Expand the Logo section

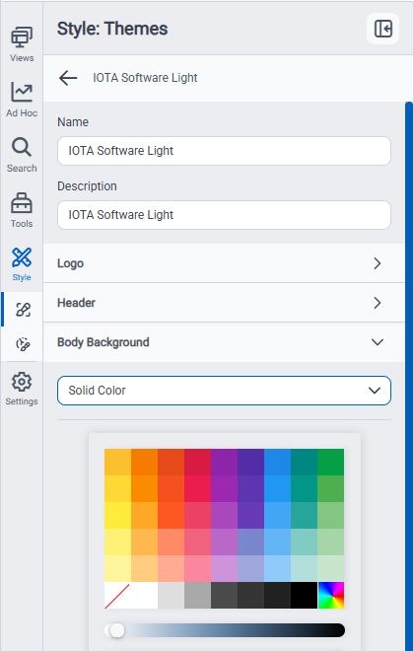pyautogui.click(x=224, y=263)
